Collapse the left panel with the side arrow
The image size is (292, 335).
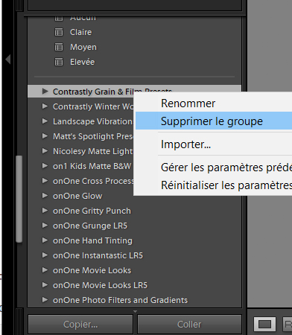coord(8,60)
